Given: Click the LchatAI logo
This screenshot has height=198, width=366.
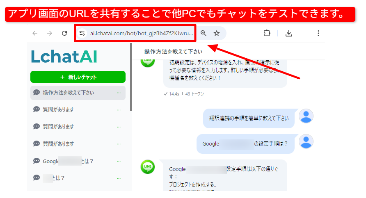Looking at the screenshot, I should pyautogui.click(x=64, y=57).
